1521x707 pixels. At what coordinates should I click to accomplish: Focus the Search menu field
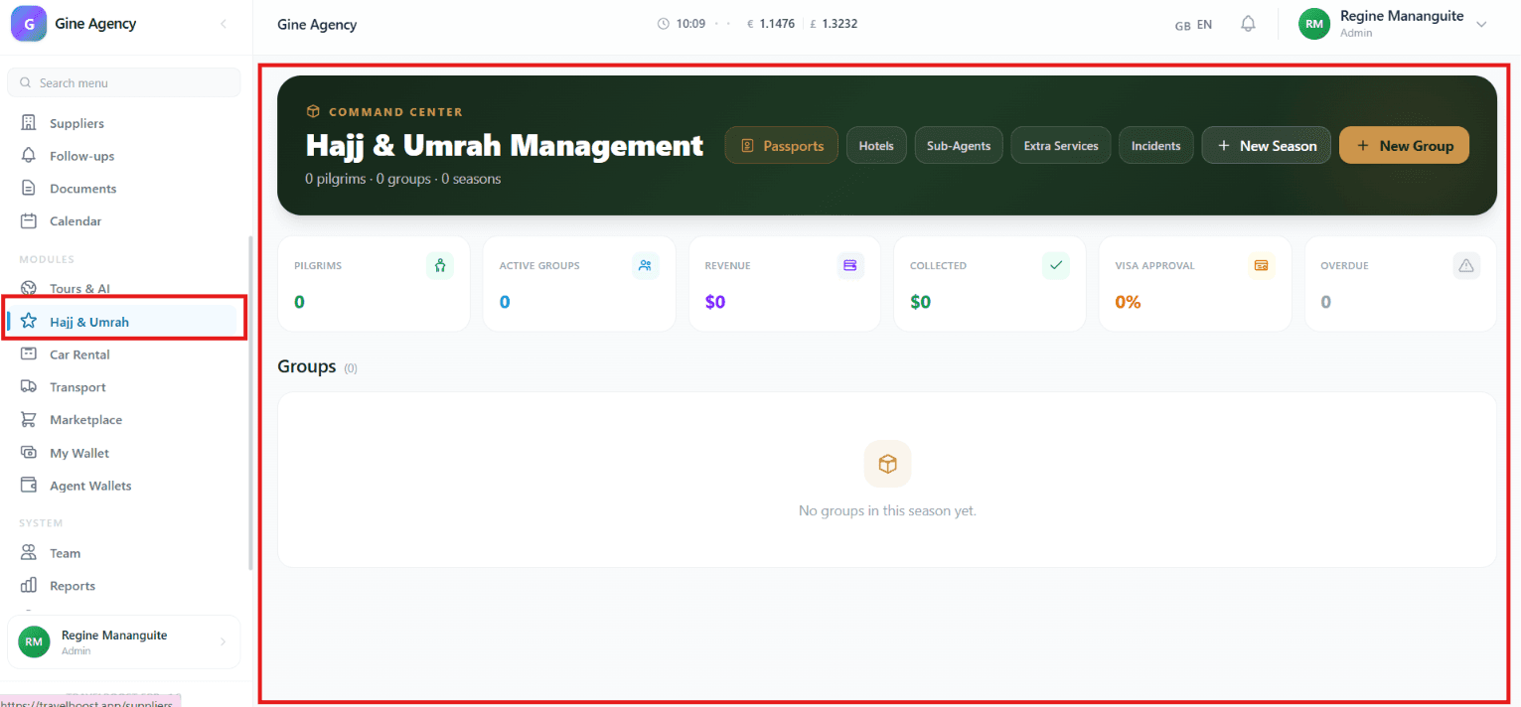124,82
